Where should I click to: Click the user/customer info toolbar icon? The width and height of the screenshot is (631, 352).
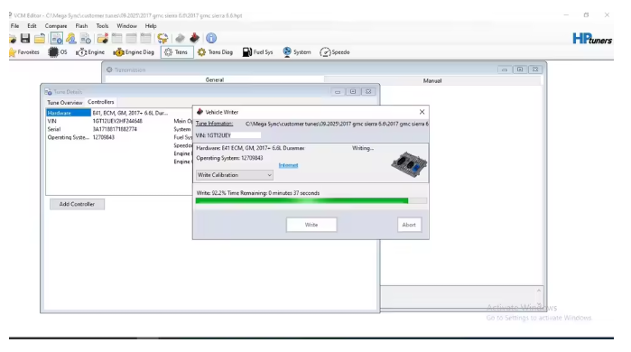(71, 38)
